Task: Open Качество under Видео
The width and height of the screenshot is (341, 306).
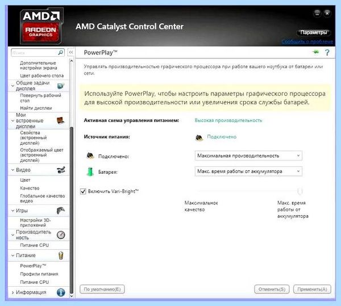Action: pos(30,188)
